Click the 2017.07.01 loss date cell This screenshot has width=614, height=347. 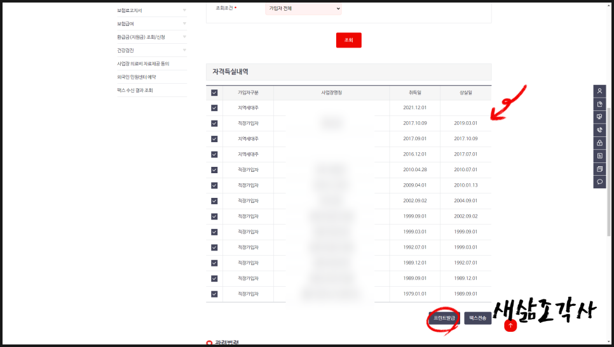466,154
